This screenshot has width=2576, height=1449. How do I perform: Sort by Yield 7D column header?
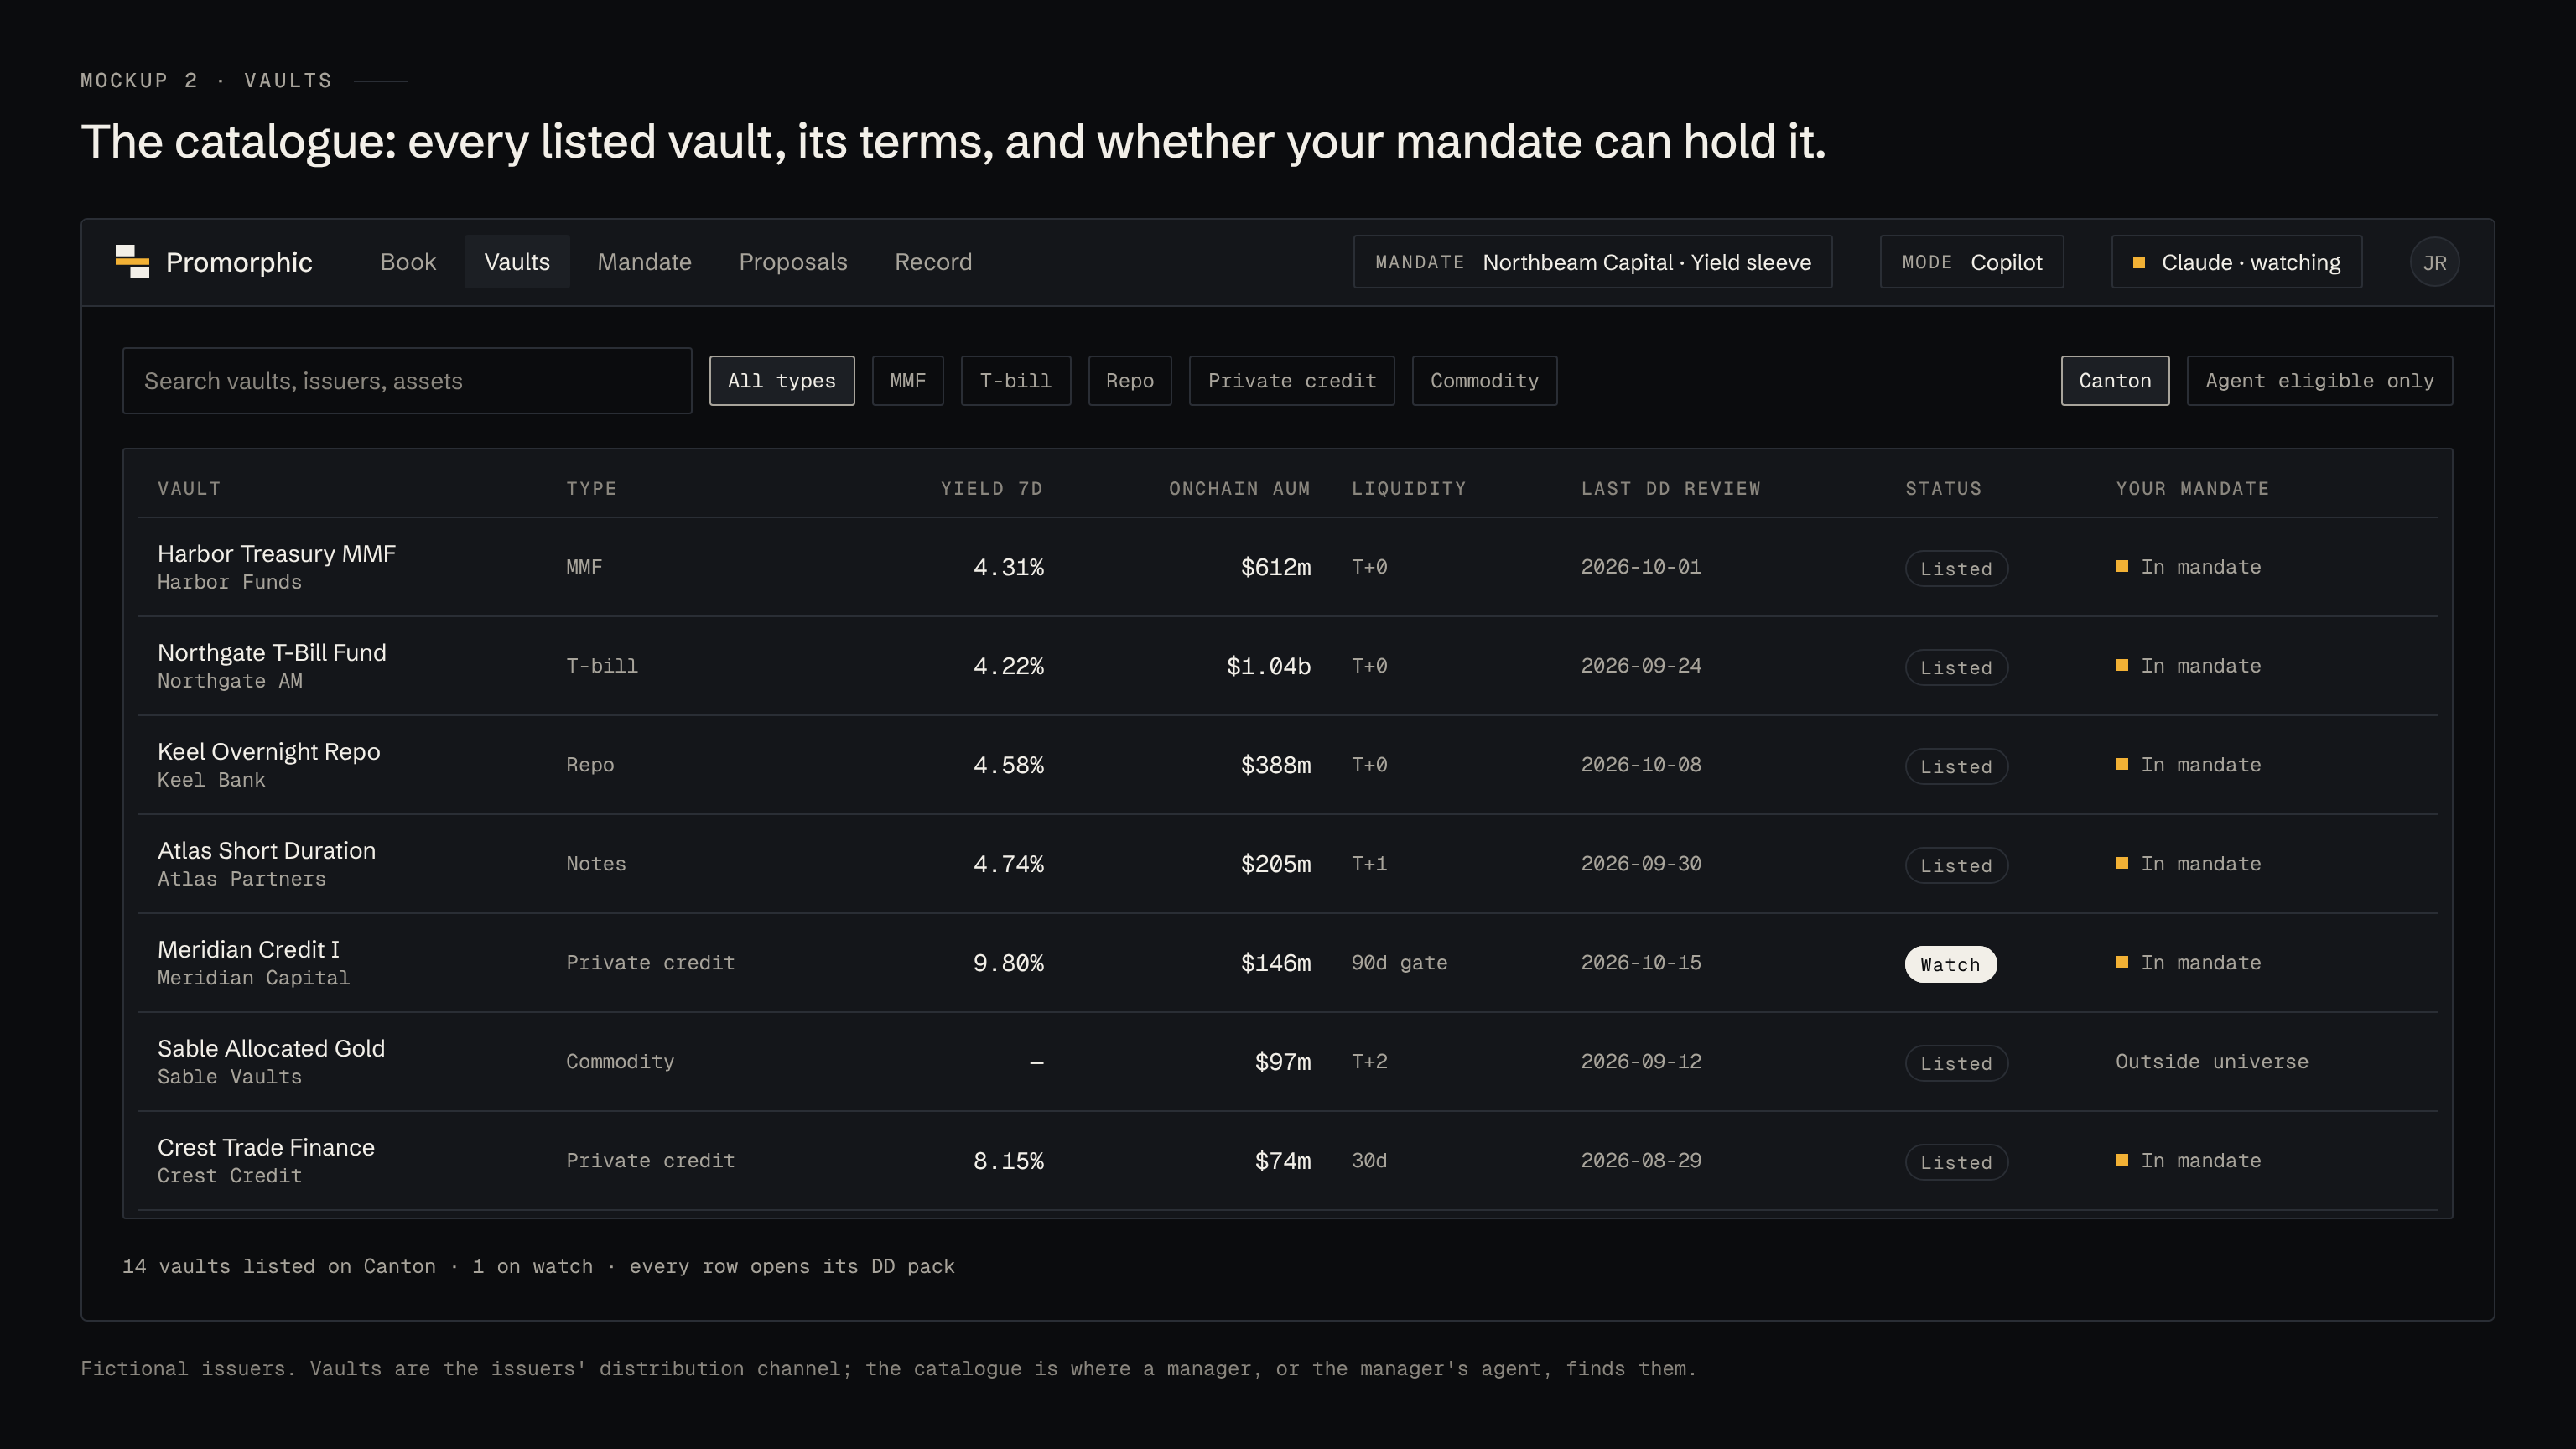click(991, 489)
